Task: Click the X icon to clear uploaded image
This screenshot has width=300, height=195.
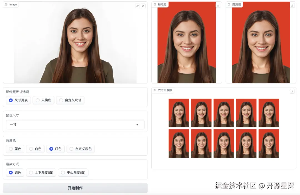Action: [143, 6]
